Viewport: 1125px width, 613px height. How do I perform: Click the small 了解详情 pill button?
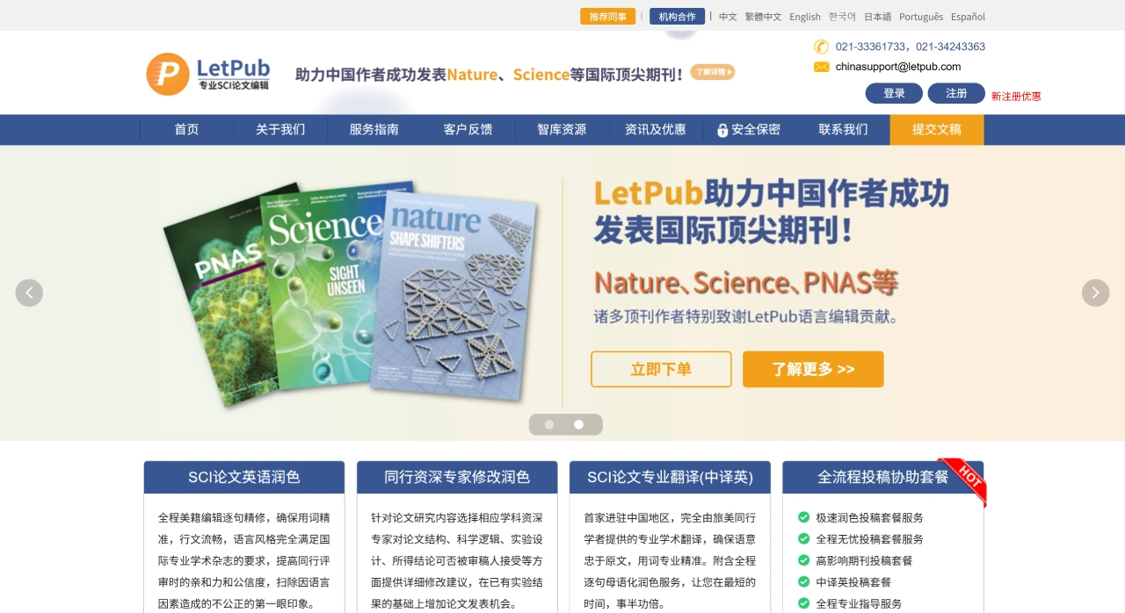click(x=713, y=72)
